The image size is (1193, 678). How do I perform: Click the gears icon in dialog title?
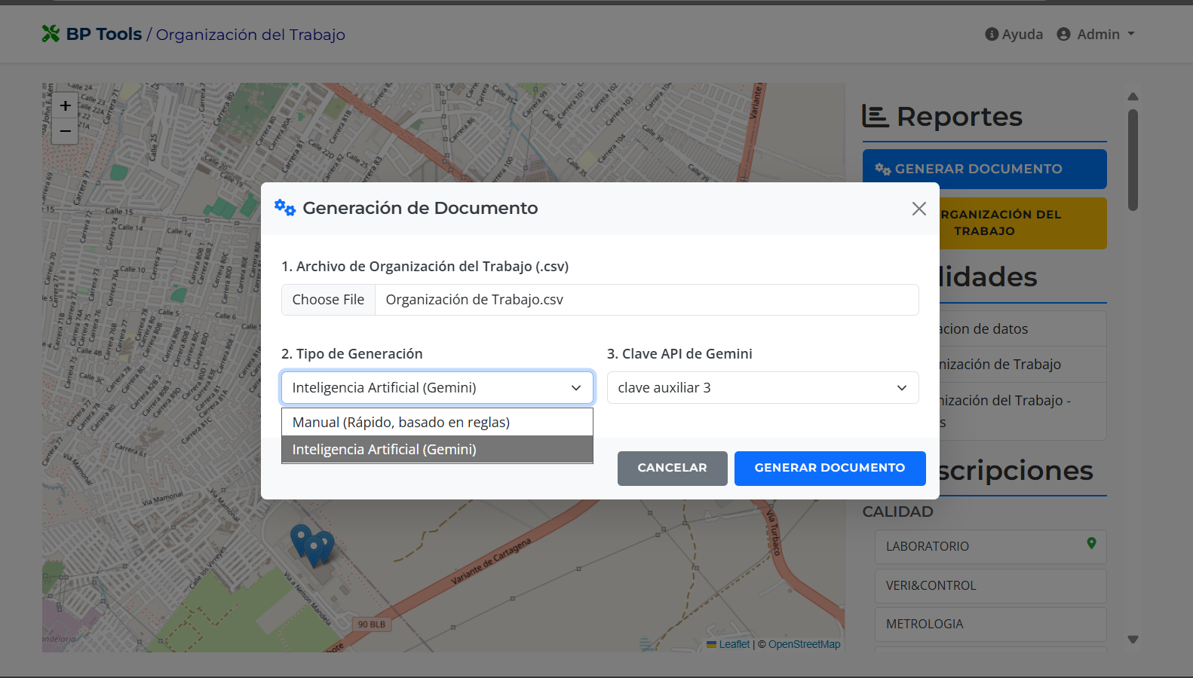click(x=285, y=208)
